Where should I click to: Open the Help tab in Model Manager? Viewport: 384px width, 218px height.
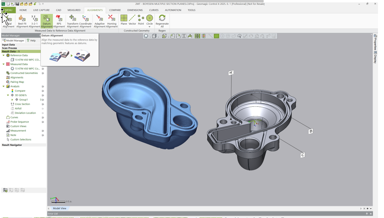(31, 40)
